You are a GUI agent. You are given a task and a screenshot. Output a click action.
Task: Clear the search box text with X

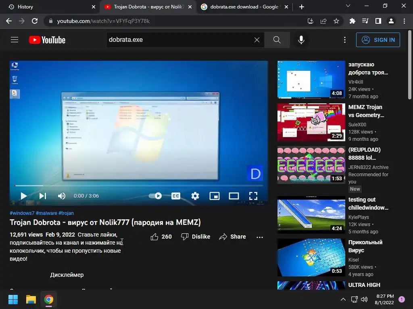coord(257,40)
